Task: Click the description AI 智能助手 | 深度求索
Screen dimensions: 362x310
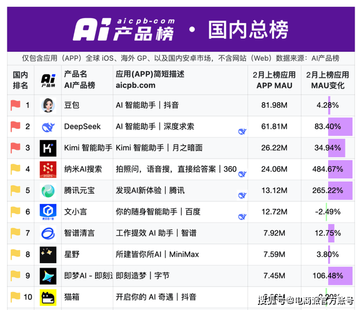Action: 155,126
